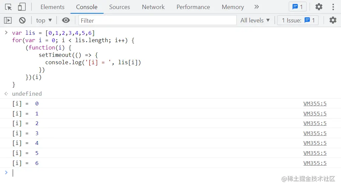Viewport: 341px width, 188px height.
Task: Open VM355:5 link for [i] = 0
Action: click(315, 104)
